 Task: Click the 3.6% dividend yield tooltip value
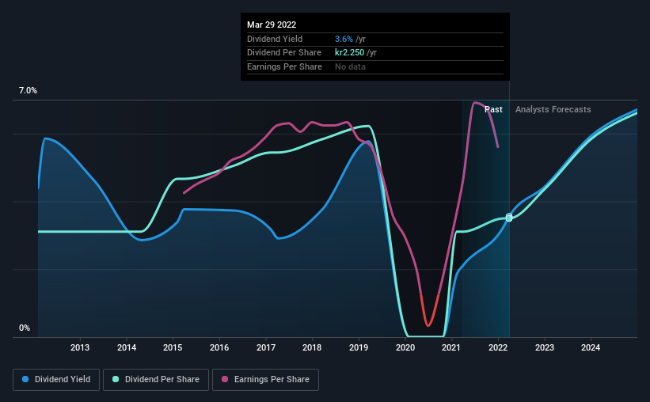click(344, 39)
